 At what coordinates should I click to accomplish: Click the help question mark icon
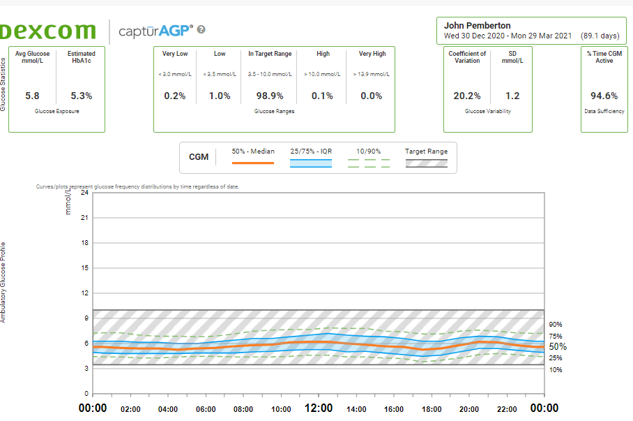click(x=201, y=29)
